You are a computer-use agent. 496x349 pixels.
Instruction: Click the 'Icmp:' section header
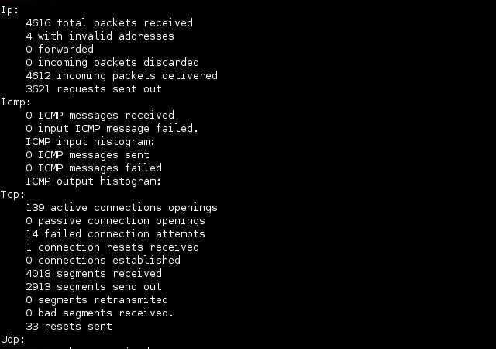tap(15, 102)
